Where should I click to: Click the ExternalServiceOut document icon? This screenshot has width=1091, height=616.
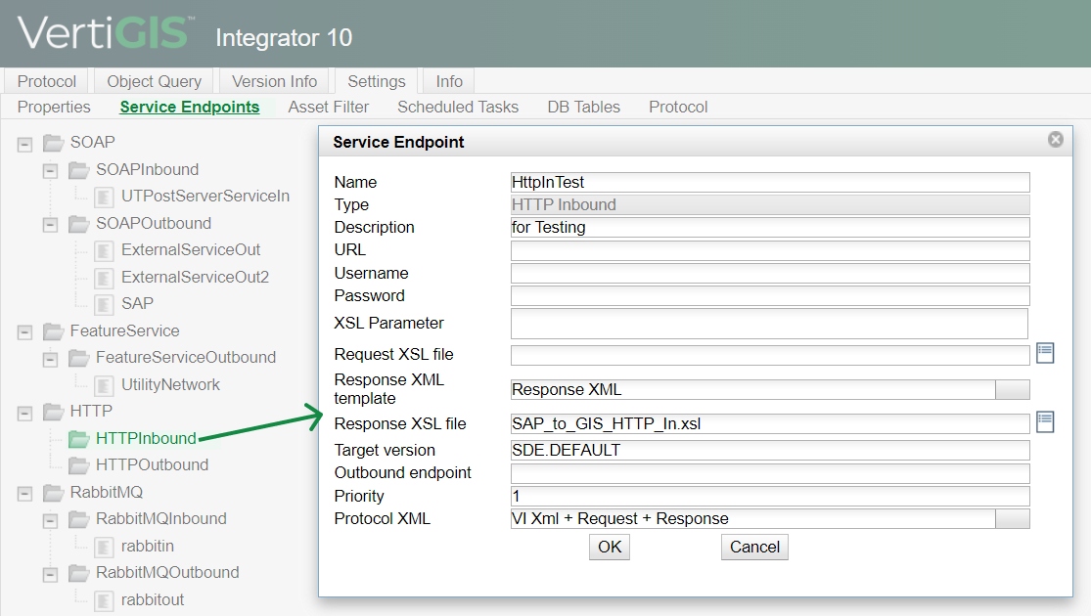(x=104, y=251)
